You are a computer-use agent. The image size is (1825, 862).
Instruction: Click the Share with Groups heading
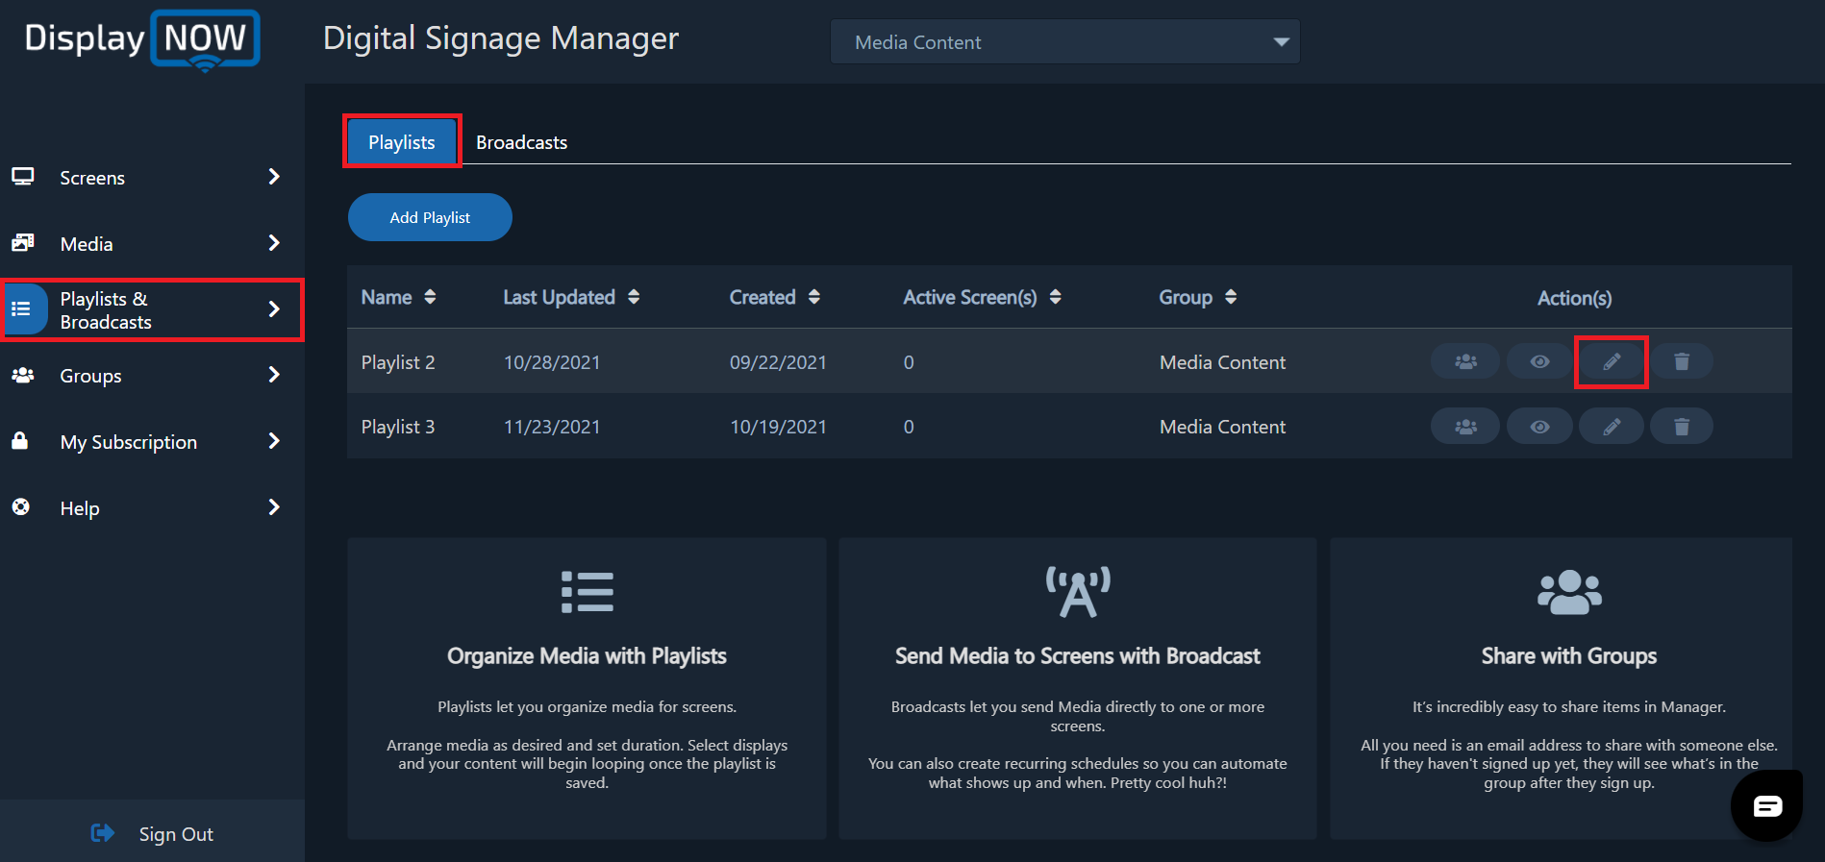[1569, 656]
